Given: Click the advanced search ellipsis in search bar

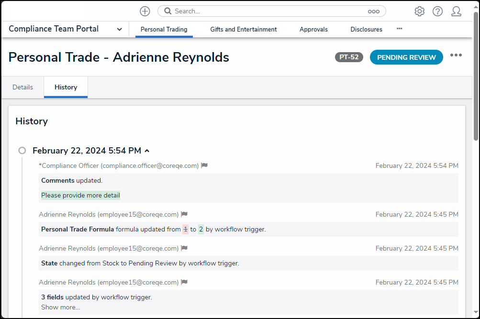Looking at the screenshot, I should tap(373, 11).
